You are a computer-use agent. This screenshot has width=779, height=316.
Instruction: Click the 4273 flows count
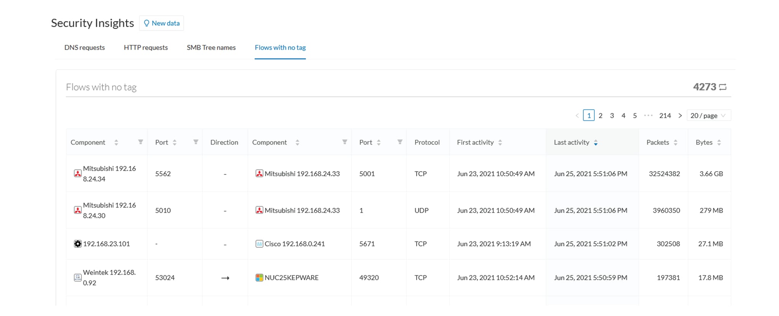coord(705,87)
